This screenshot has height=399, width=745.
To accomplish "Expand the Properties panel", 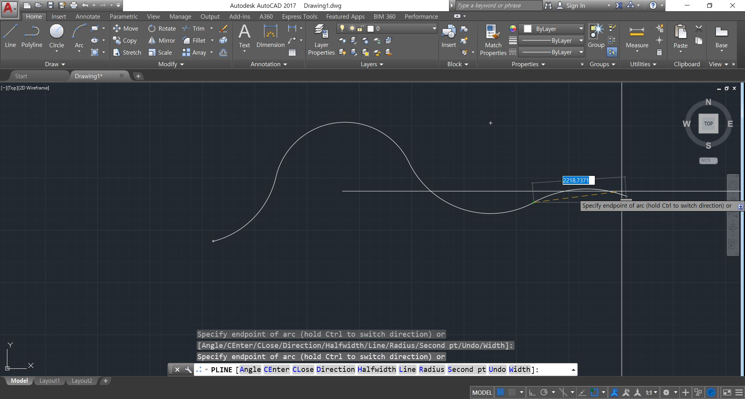I will 528,64.
